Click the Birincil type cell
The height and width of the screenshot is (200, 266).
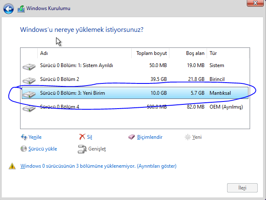coord(217,79)
